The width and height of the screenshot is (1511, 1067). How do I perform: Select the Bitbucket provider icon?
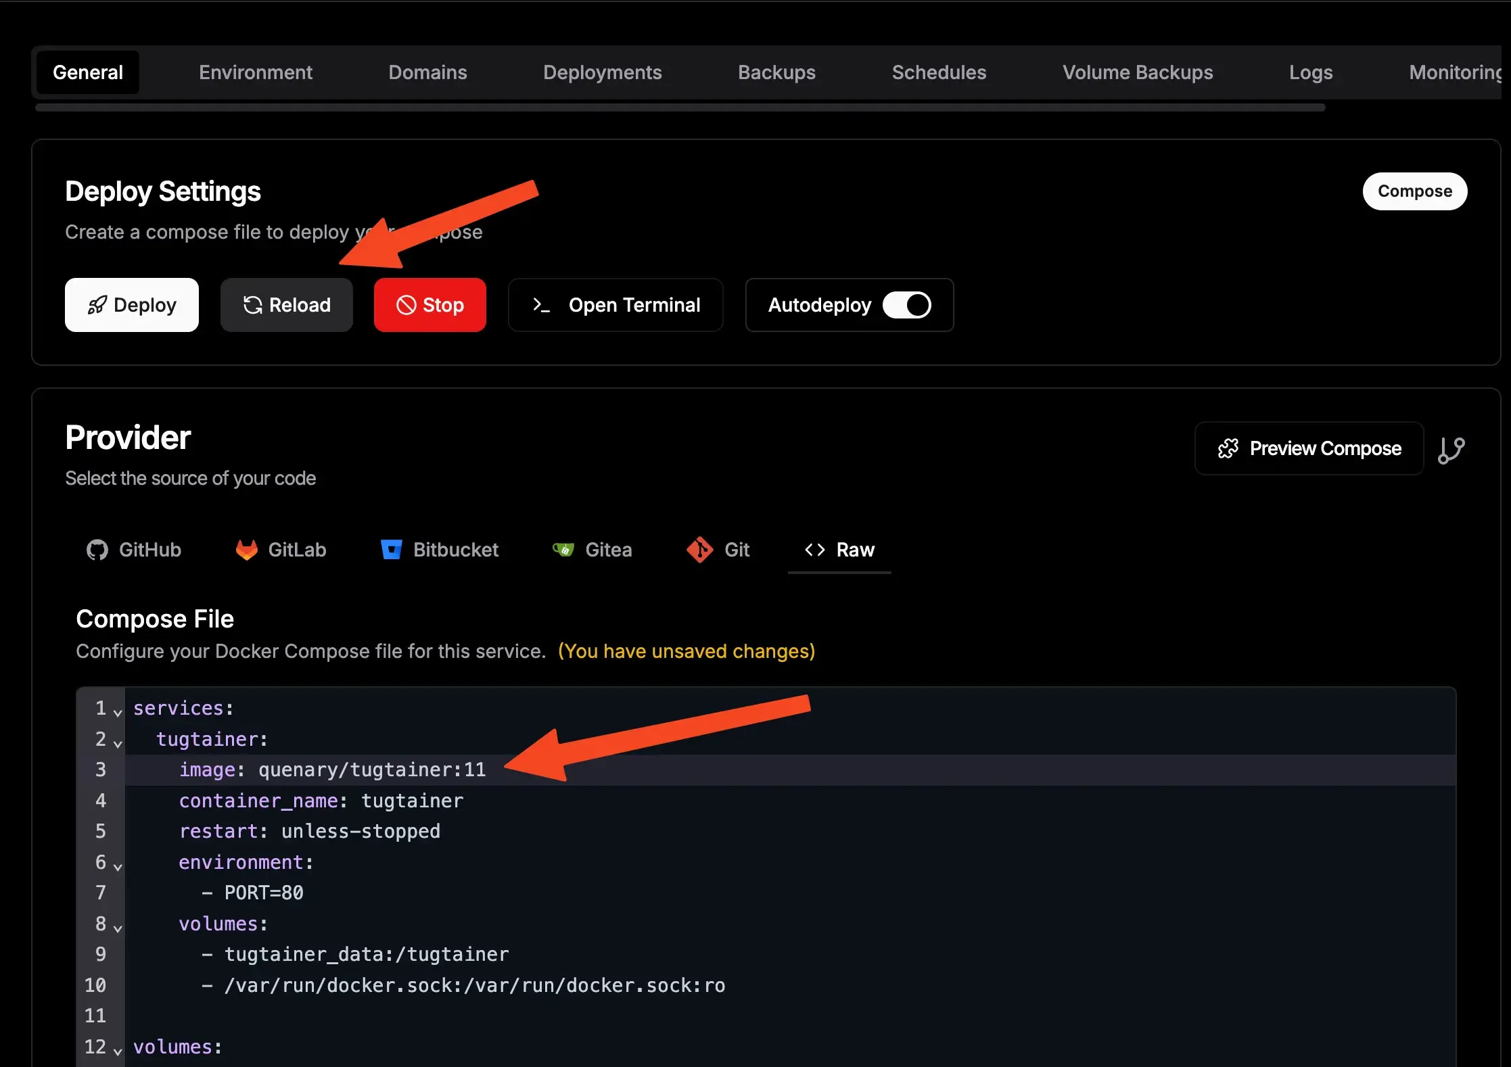(392, 550)
